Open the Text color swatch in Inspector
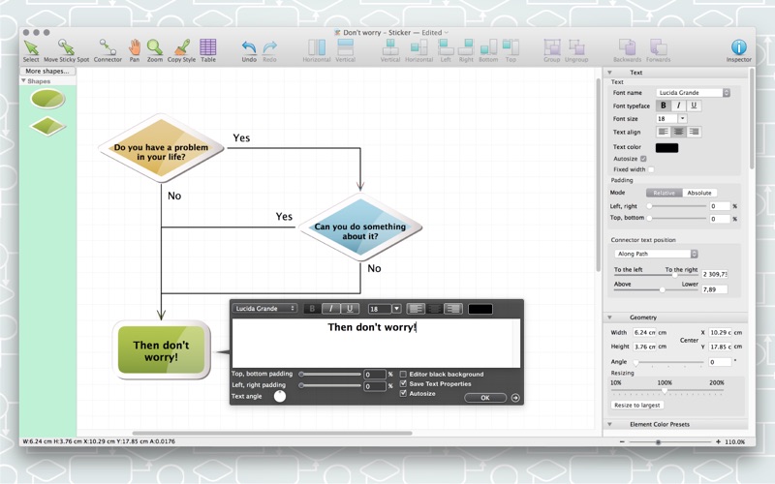This screenshot has height=484, width=775. pyautogui.click(x=666, y=147)
